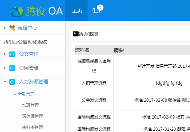The width and height of the screenshot is (190, 132).
Task: Collapse the 人力资源管理 arrow
Action: pyautogui.click(x=5, y=82)
